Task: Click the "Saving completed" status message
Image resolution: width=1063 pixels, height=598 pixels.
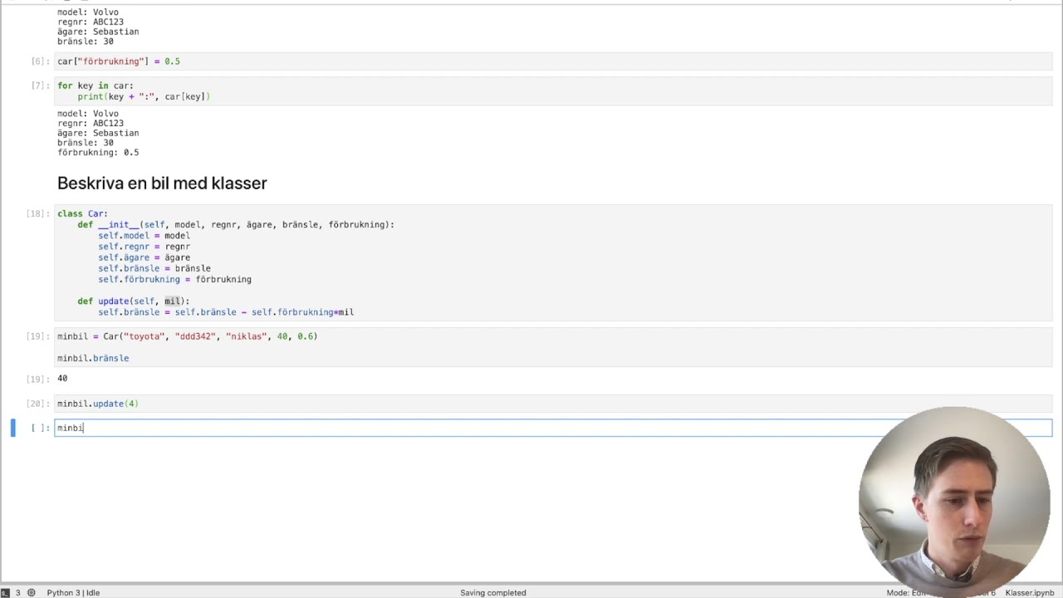Action: [x=493, y=592]
